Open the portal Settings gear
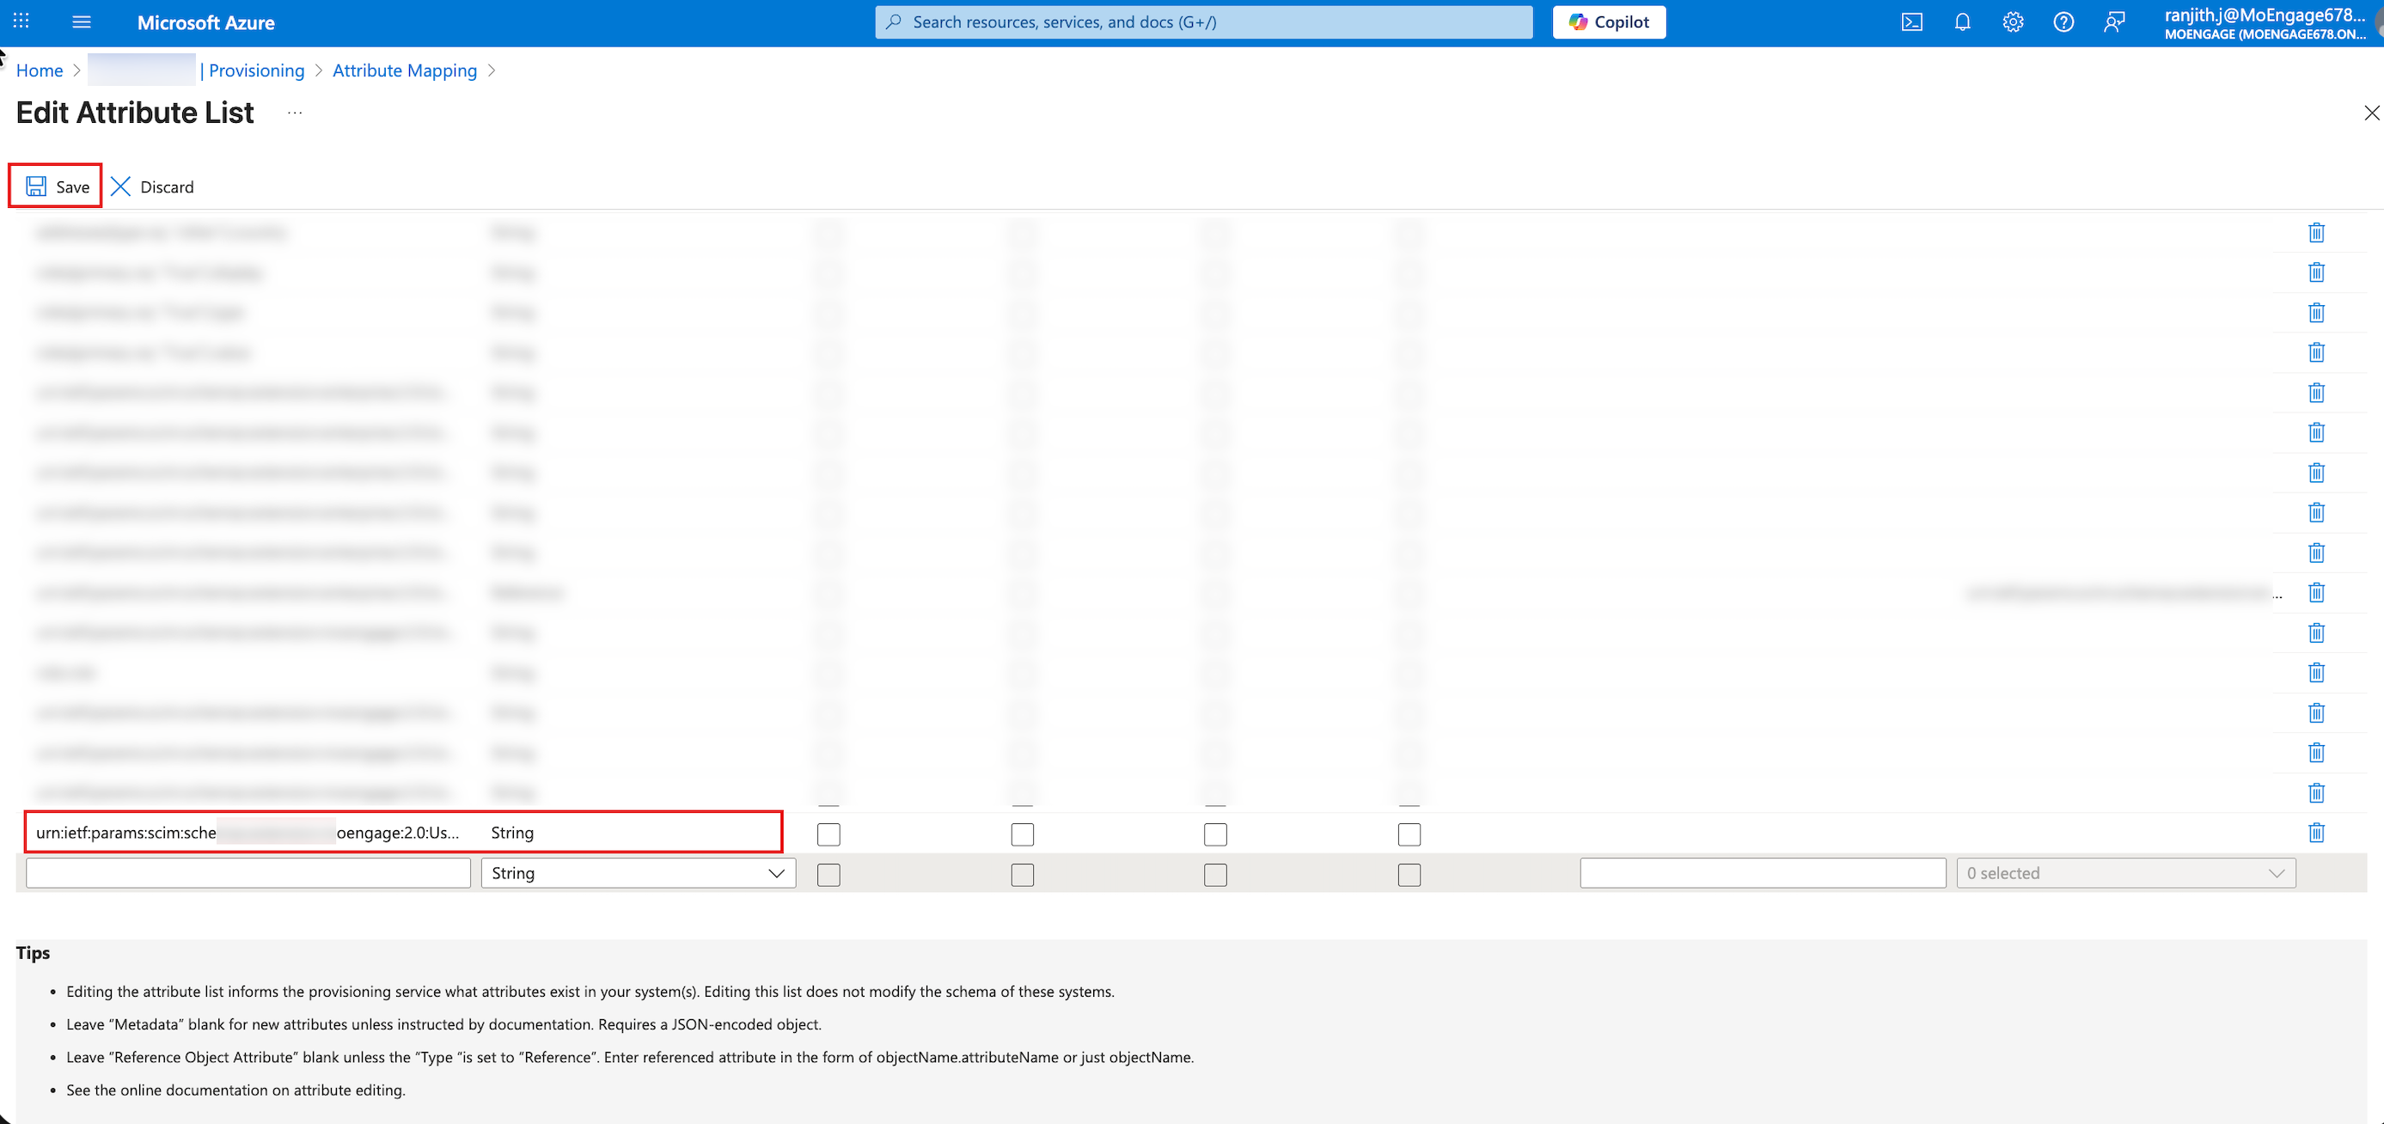2384x1124 pixels. [2012, 22]
